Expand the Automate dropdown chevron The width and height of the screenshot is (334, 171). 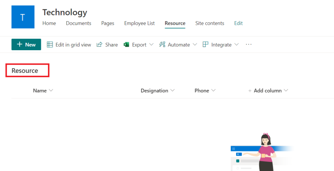pos(195,44)
